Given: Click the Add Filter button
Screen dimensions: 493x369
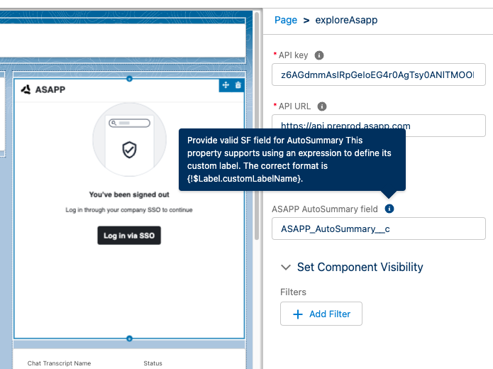Looking at the screenshot, I should pos(321,314).
